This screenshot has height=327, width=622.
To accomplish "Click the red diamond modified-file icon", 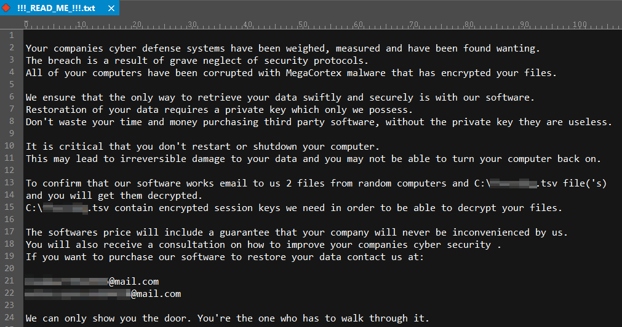I will [x=6, y=7].
